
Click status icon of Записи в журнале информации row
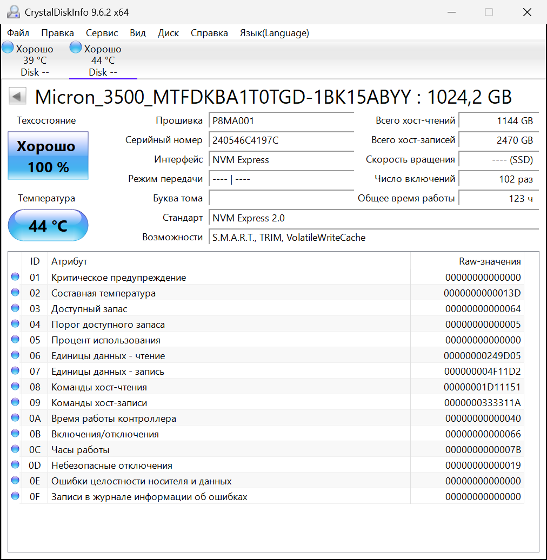[x=15, y=496]
